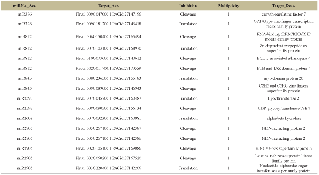This screenshot has height=175, width=319.
Task: Select the Inhibition column header
Action: [188, 6]
